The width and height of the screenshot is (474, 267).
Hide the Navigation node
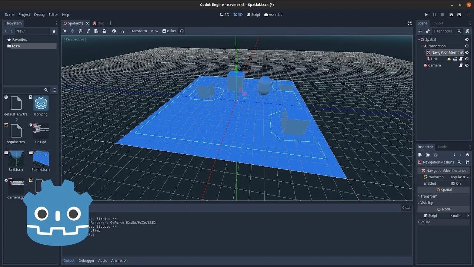click(x=467, y=46)
